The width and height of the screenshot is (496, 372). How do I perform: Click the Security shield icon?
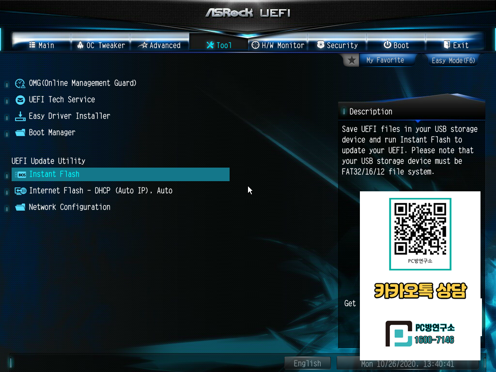321,45
